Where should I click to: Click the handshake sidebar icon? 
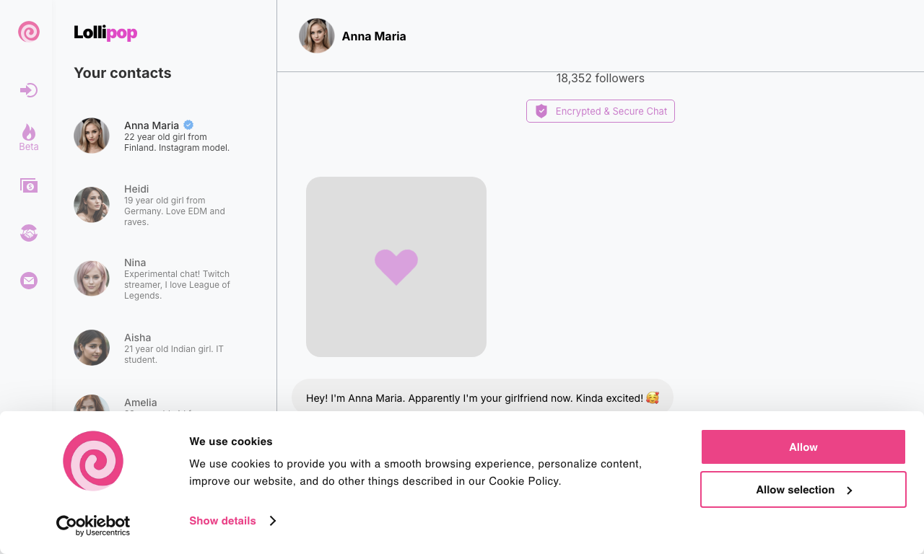29,233
